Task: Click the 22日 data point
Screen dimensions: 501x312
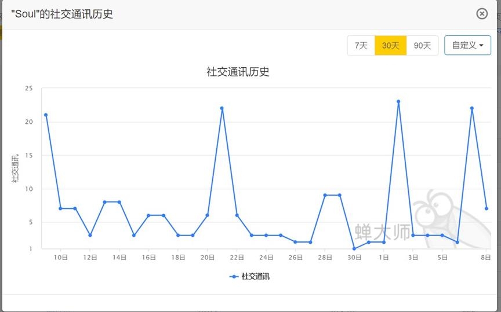Action: click(x=237, y=215)
